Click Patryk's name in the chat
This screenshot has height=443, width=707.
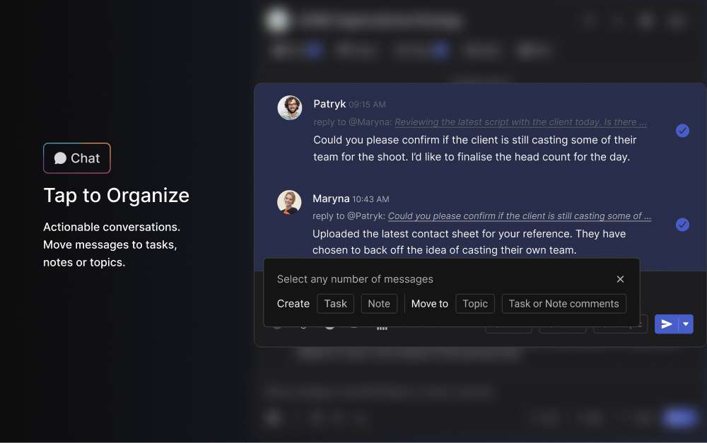pyautogui.click(x=329, y=104)
